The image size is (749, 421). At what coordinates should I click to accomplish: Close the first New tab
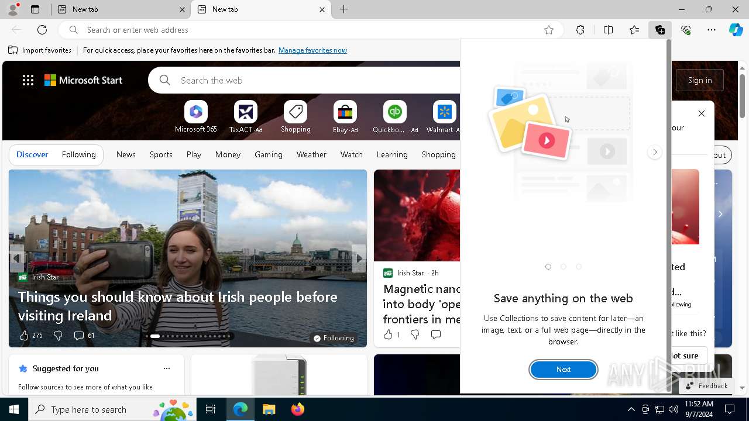(182, 9)
